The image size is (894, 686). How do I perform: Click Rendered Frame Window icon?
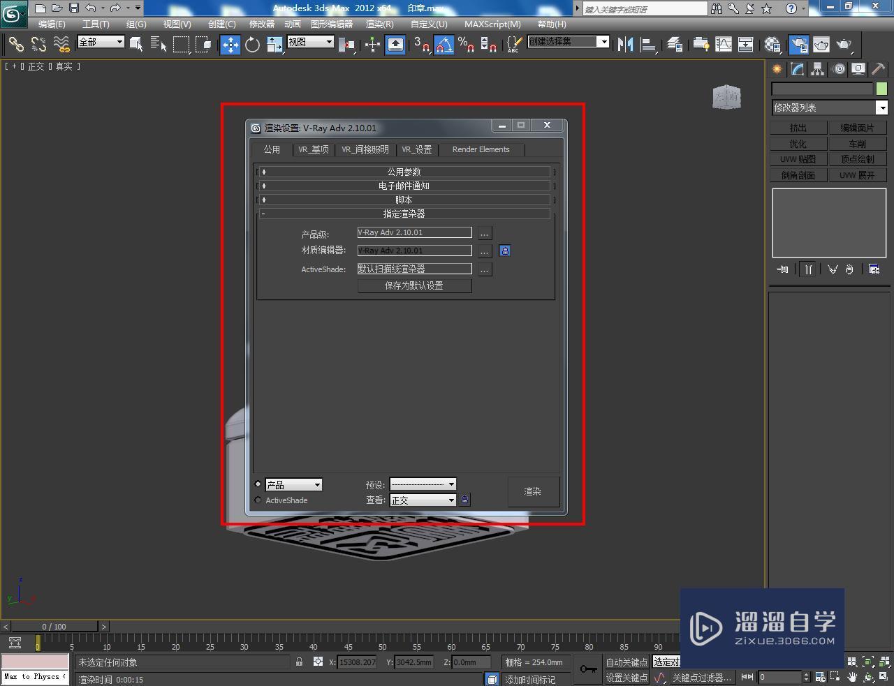click(x=821, y=45)
